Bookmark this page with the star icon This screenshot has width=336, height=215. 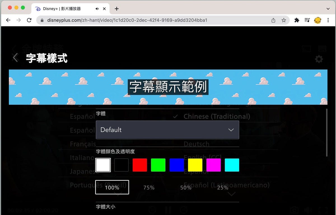[284, 20]
